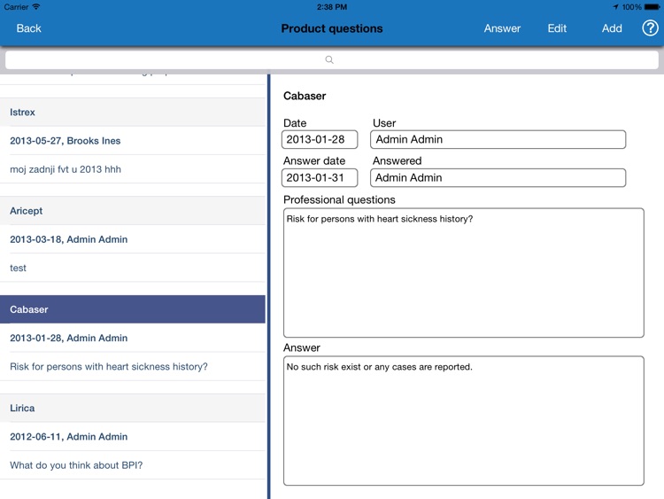The height and width of the screenshot is (499, 664).
Task: Tap the Add button
Action: pyautogui.click(x=612, y=28)
